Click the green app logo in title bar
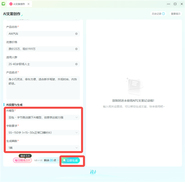 (4, 4)
